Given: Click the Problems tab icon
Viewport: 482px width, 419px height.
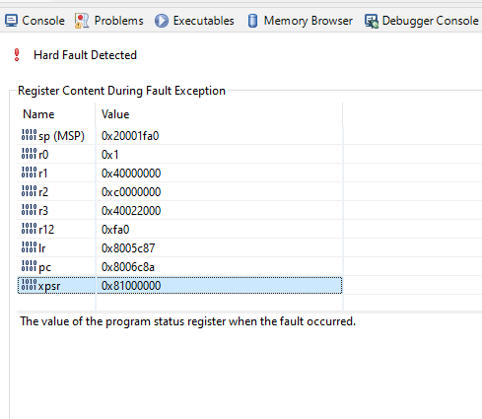Looking at the screenshot, I should pos(82,21).
